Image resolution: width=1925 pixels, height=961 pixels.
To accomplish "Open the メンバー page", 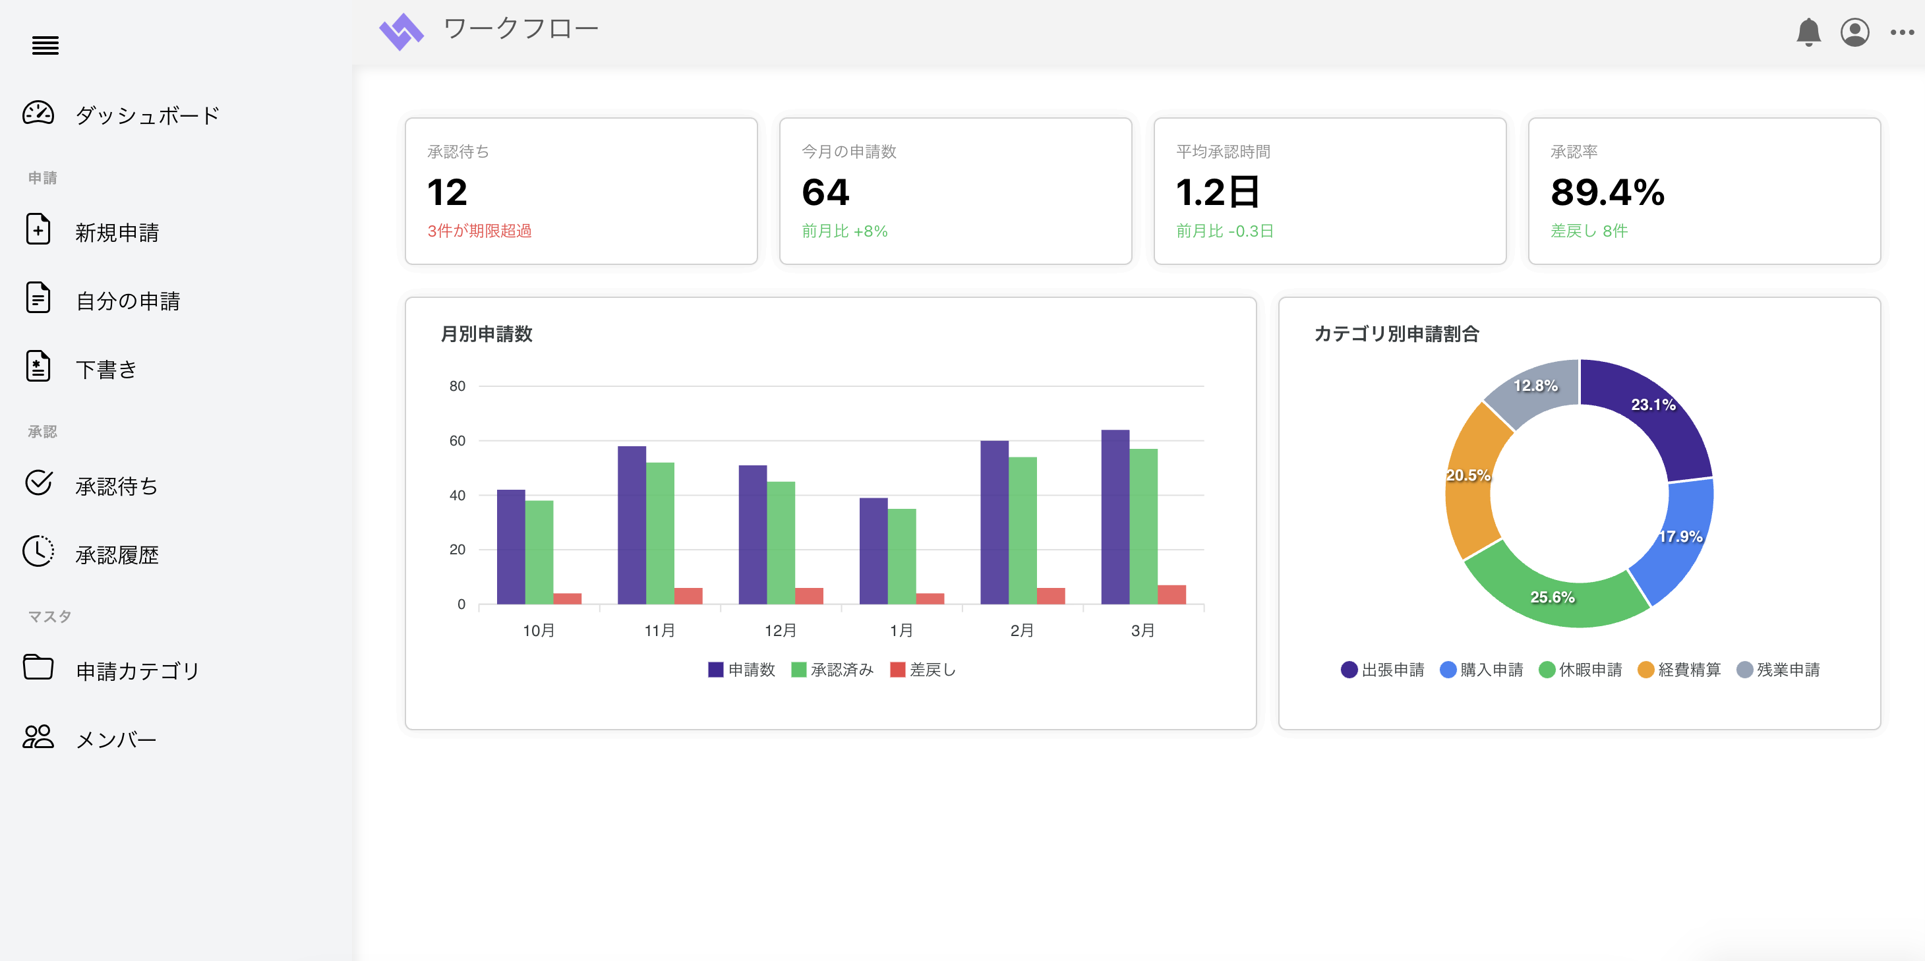I will click(x=117, y=739).
